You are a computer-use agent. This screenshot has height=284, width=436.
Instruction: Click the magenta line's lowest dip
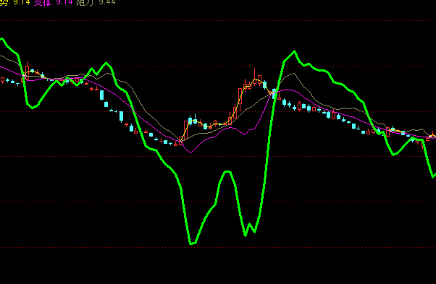[x=190, y=152]
